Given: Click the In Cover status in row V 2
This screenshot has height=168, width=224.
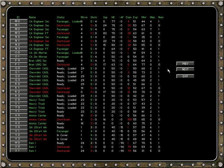Looking at the screenshot, I should [62, 135].
